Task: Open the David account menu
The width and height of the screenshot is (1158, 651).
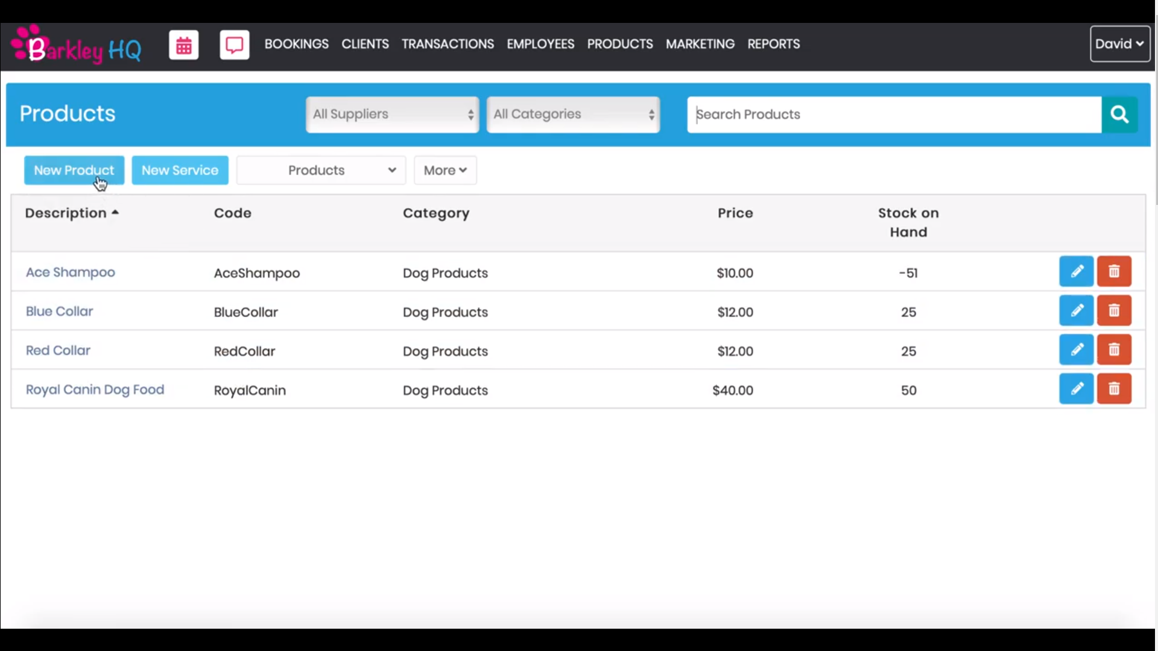Action: pos(1119,43)
